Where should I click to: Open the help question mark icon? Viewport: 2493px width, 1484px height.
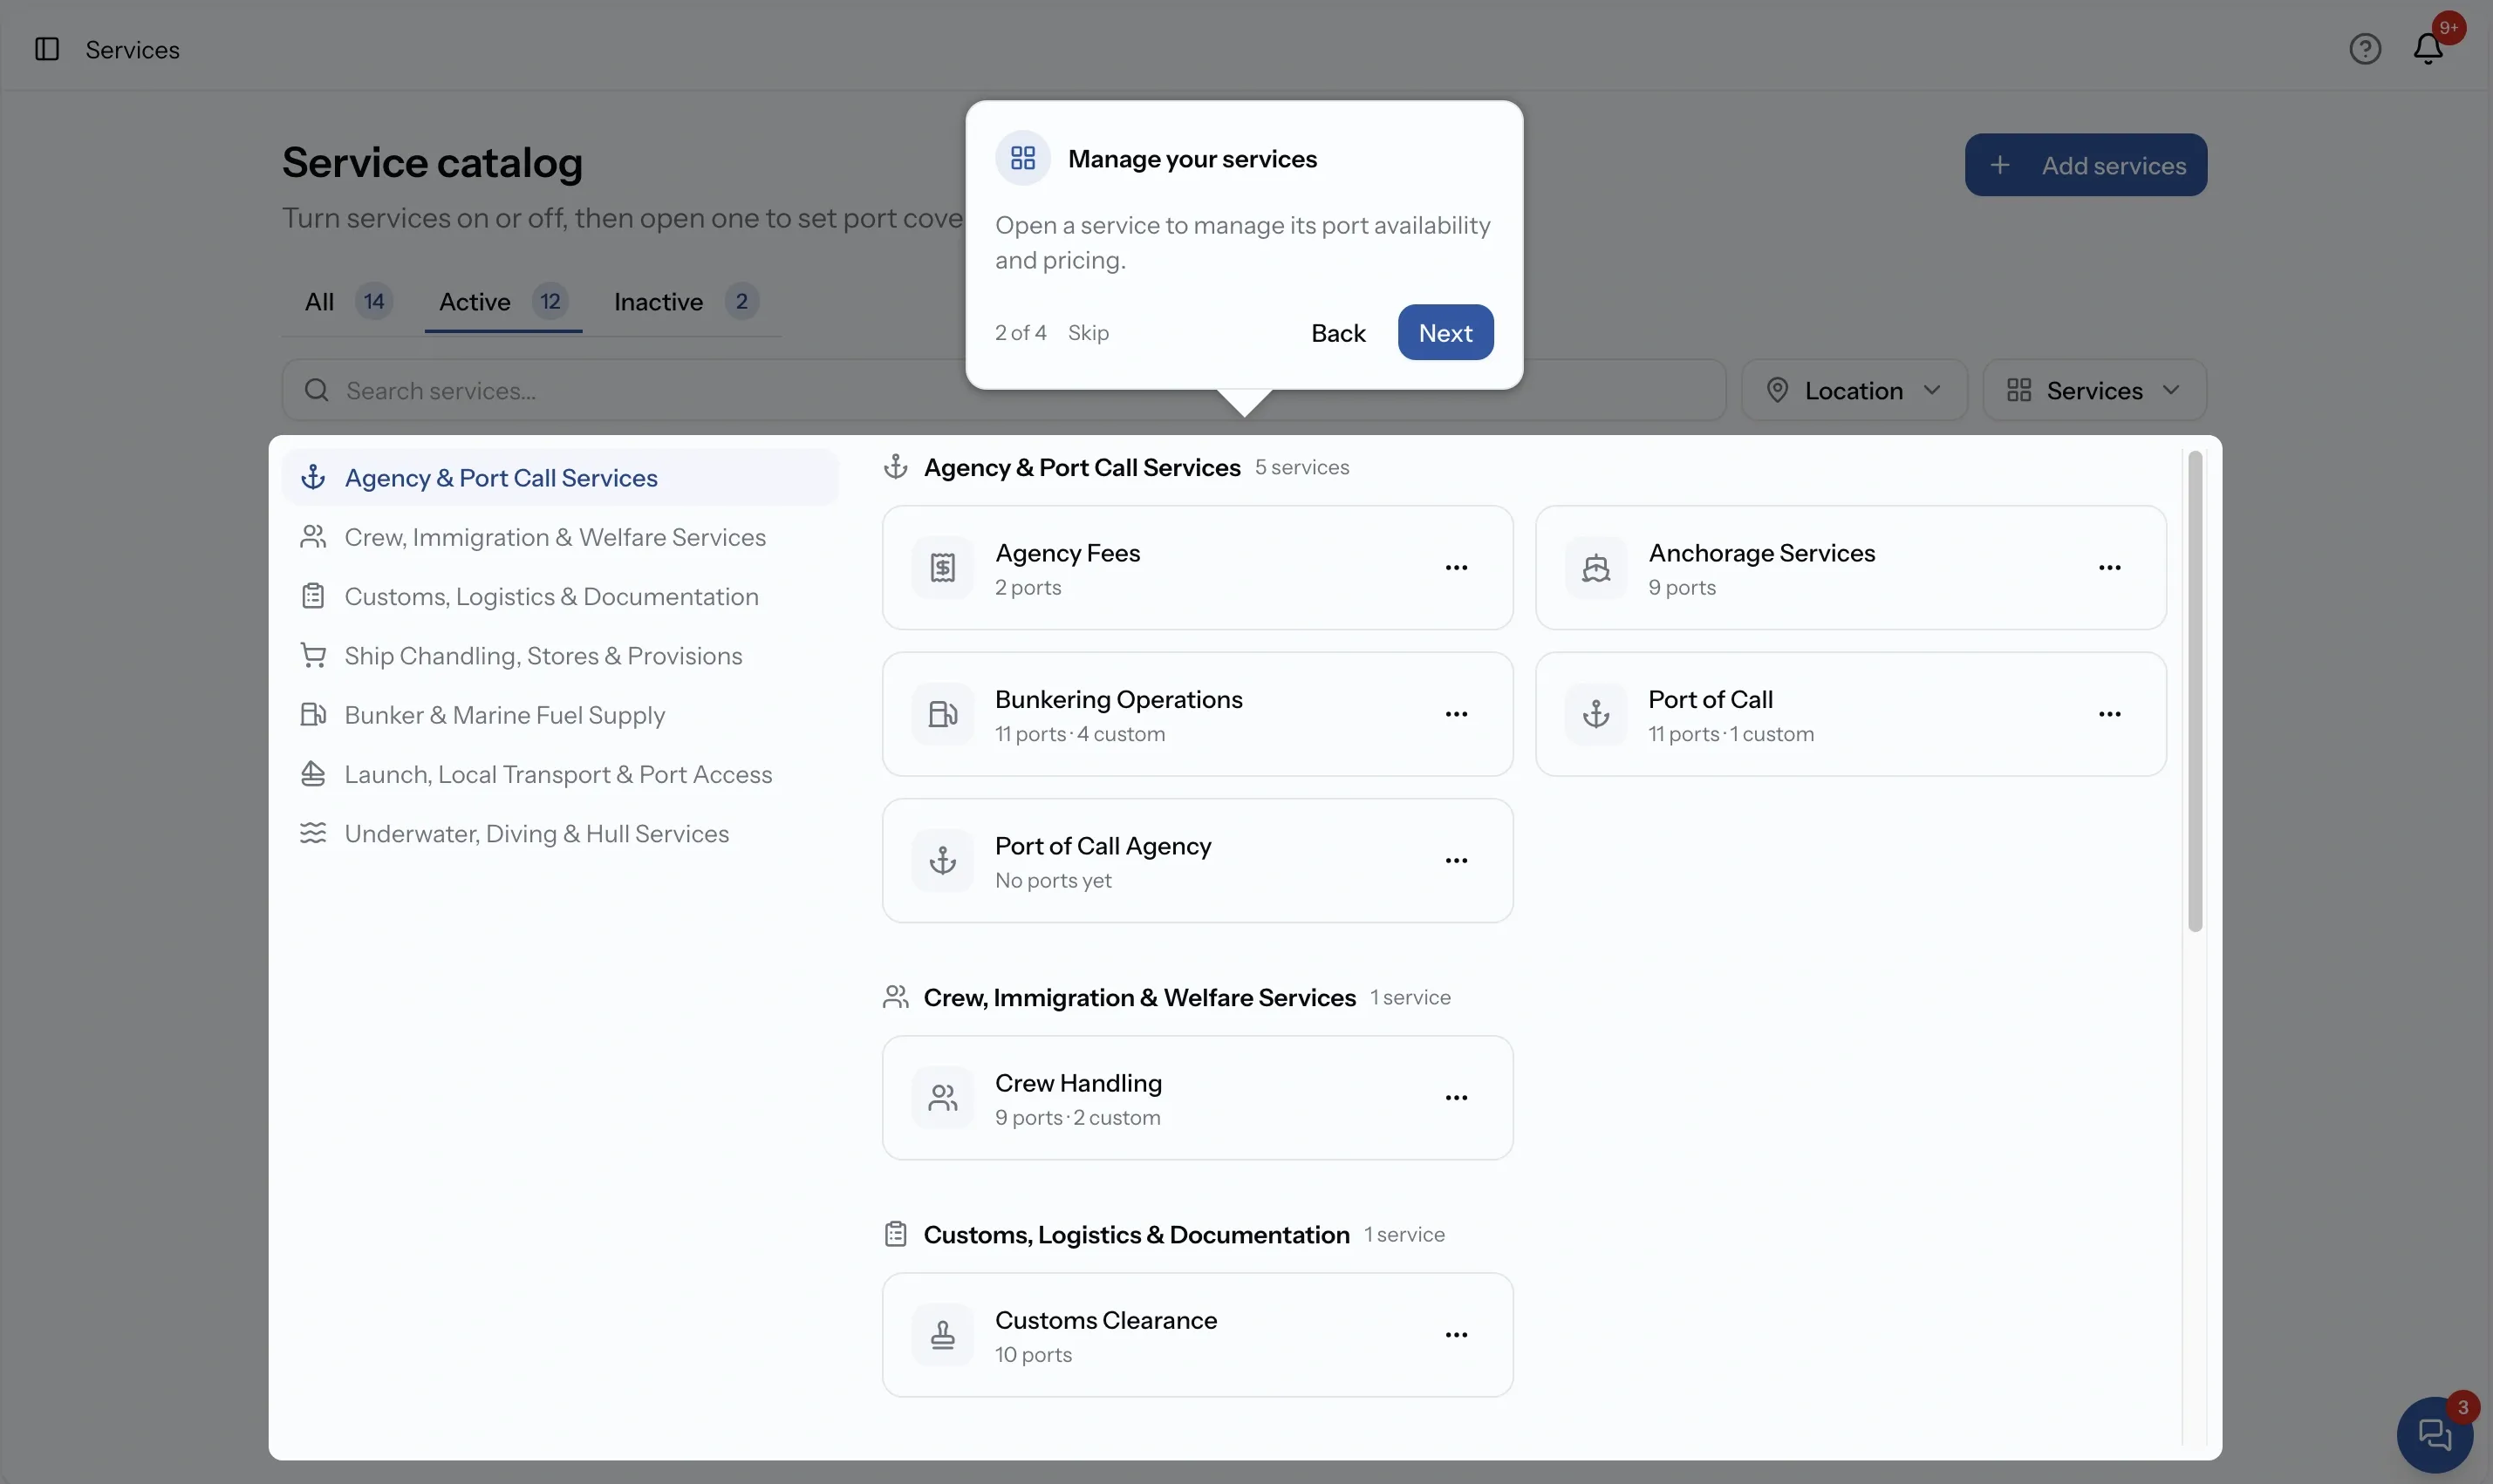pyautogui.click(x=2365, y=49)
